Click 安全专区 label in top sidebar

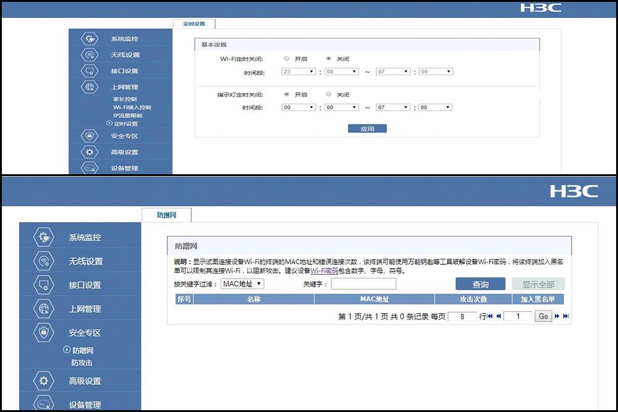coord(125,136)
